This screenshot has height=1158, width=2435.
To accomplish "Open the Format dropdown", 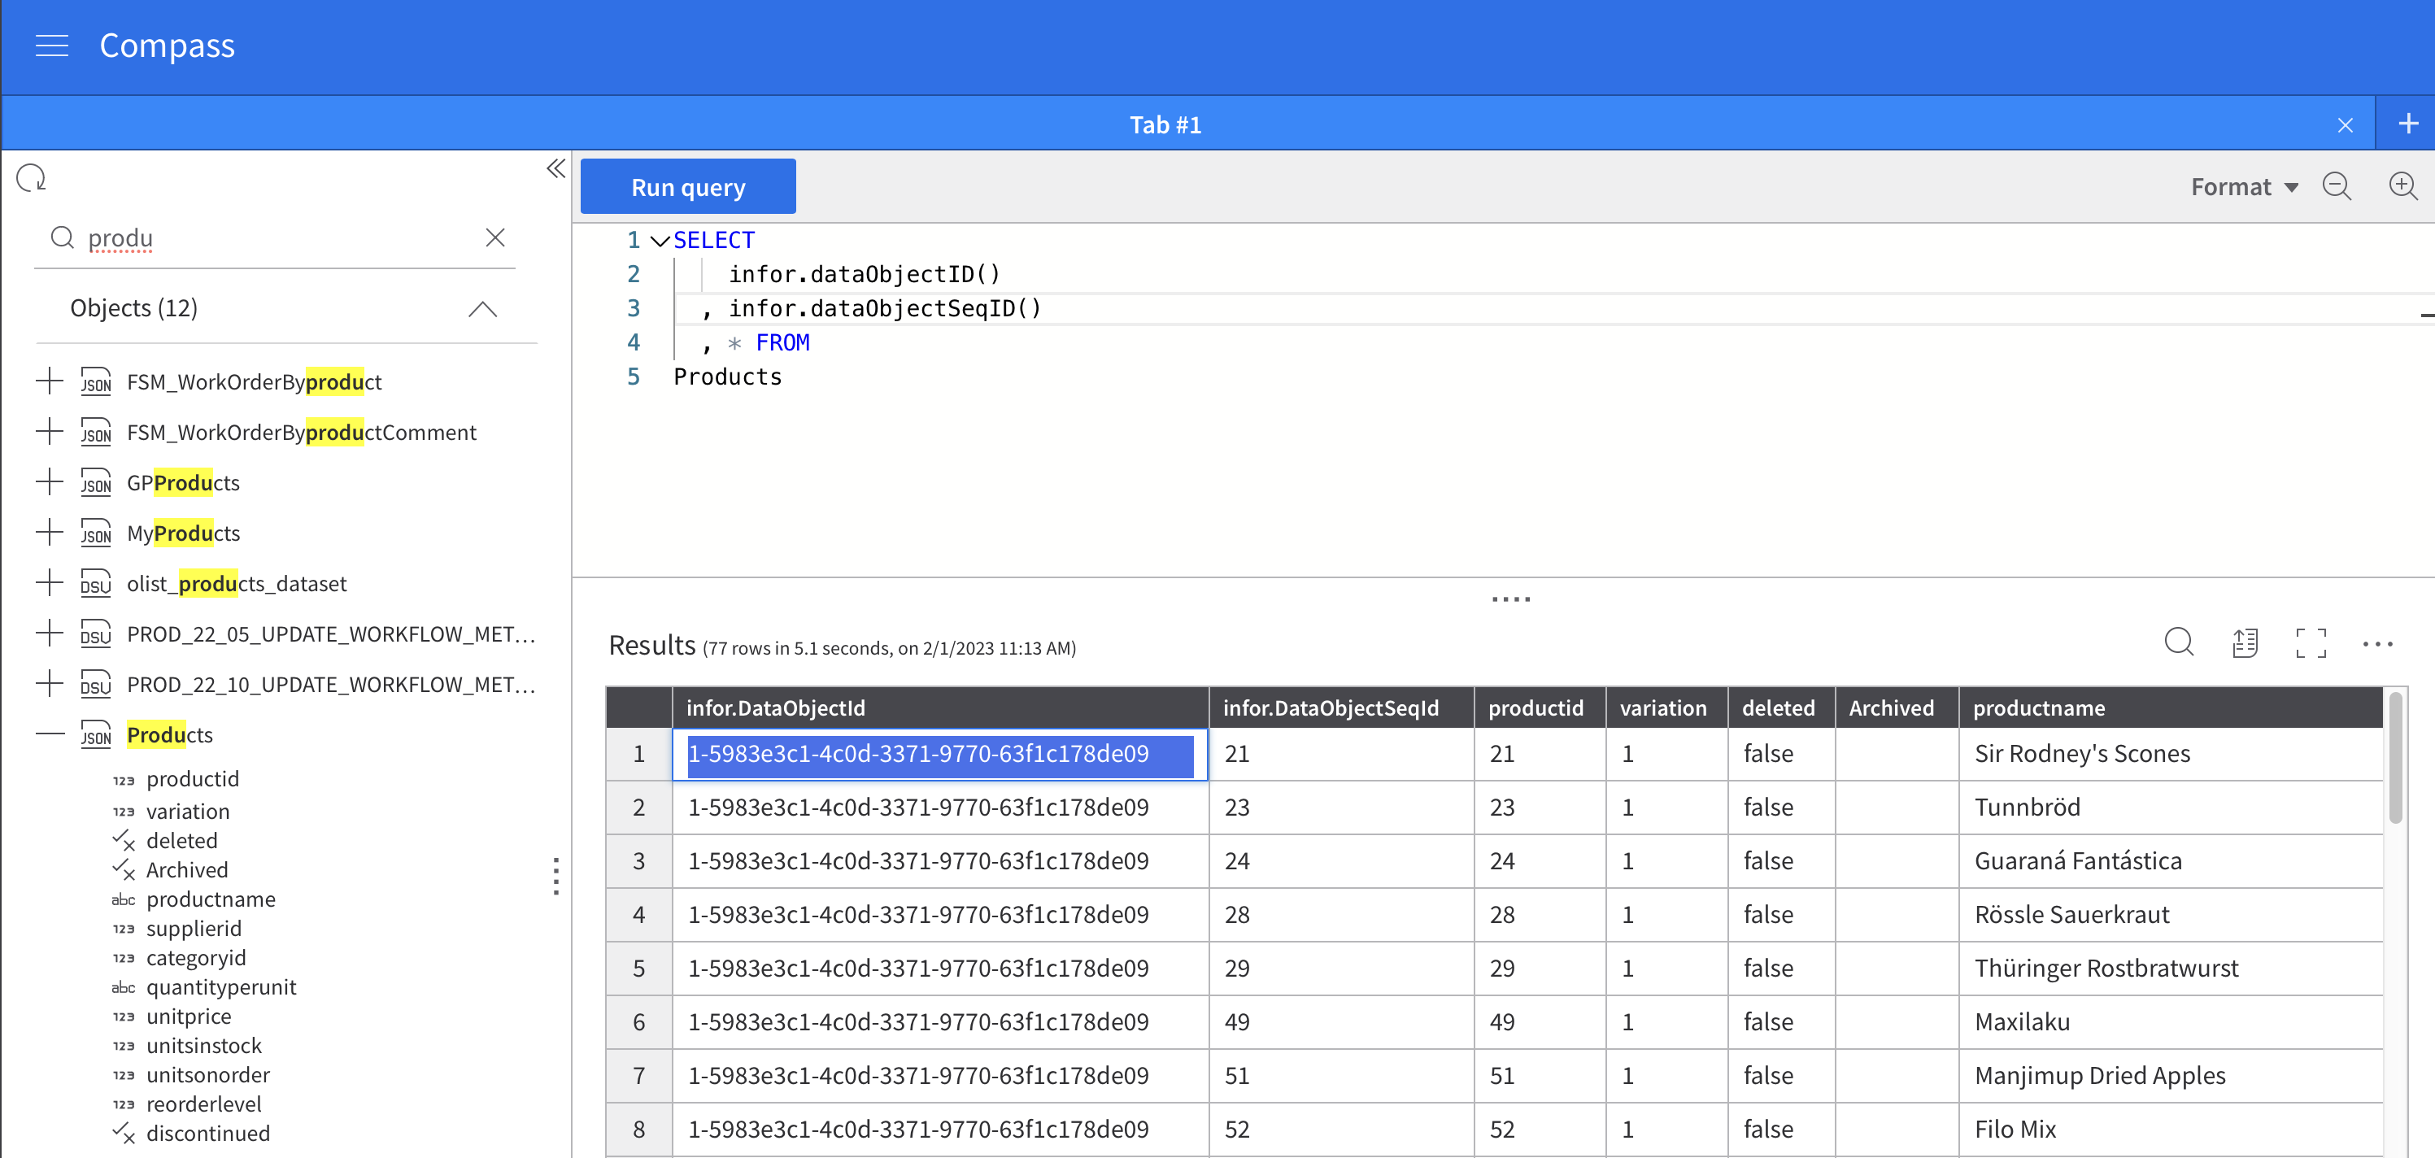I will [2244, 187].
